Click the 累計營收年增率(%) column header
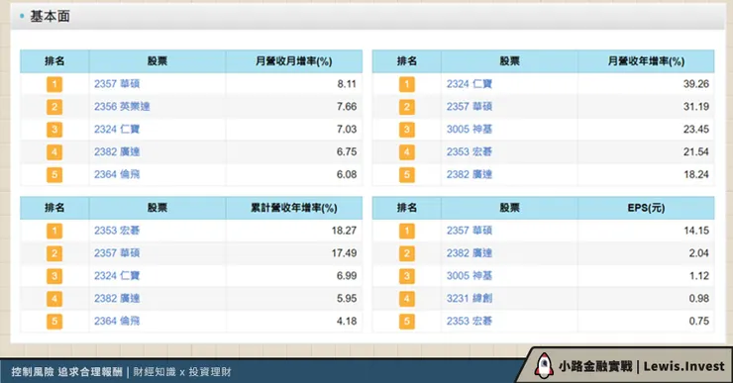 coord(293,208)
